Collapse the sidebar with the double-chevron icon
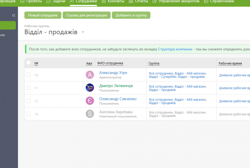 (x=14, y=15)
